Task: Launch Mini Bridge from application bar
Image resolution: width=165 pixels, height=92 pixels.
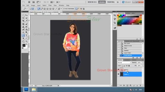Action: pos(34,2)
